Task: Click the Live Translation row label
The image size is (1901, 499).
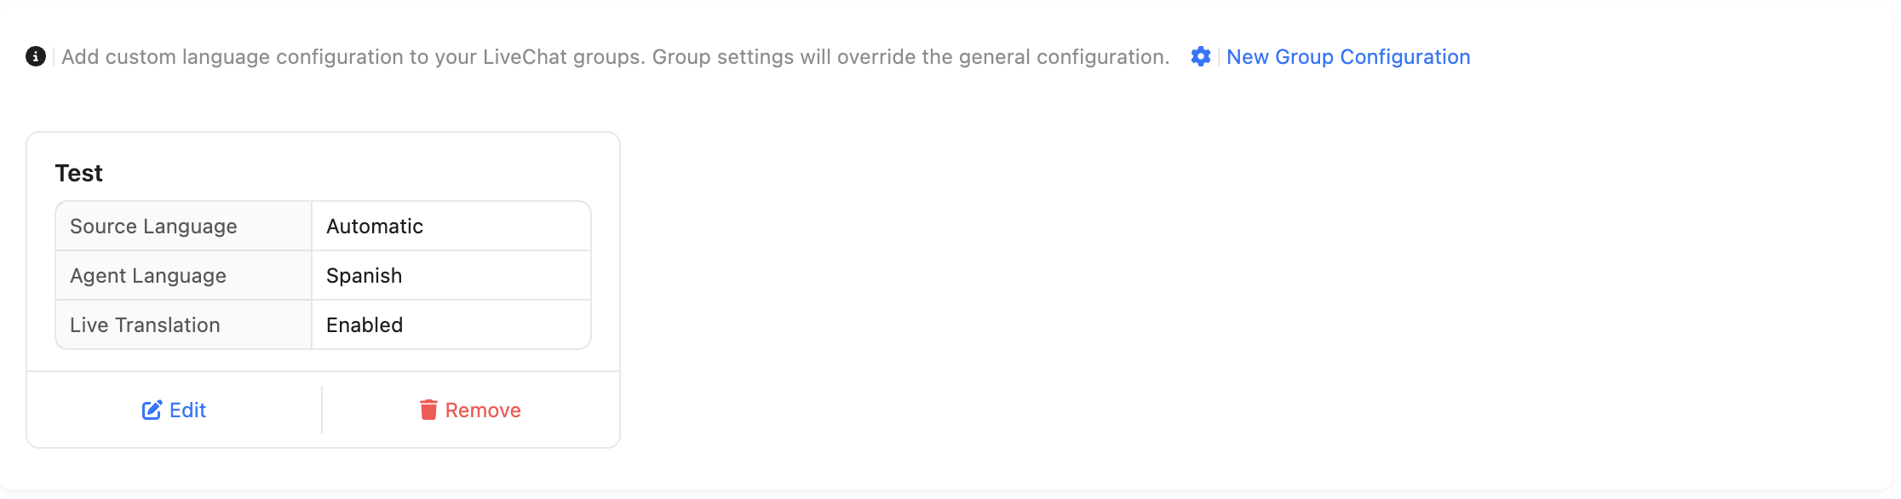Action: [x=145, y=325]
